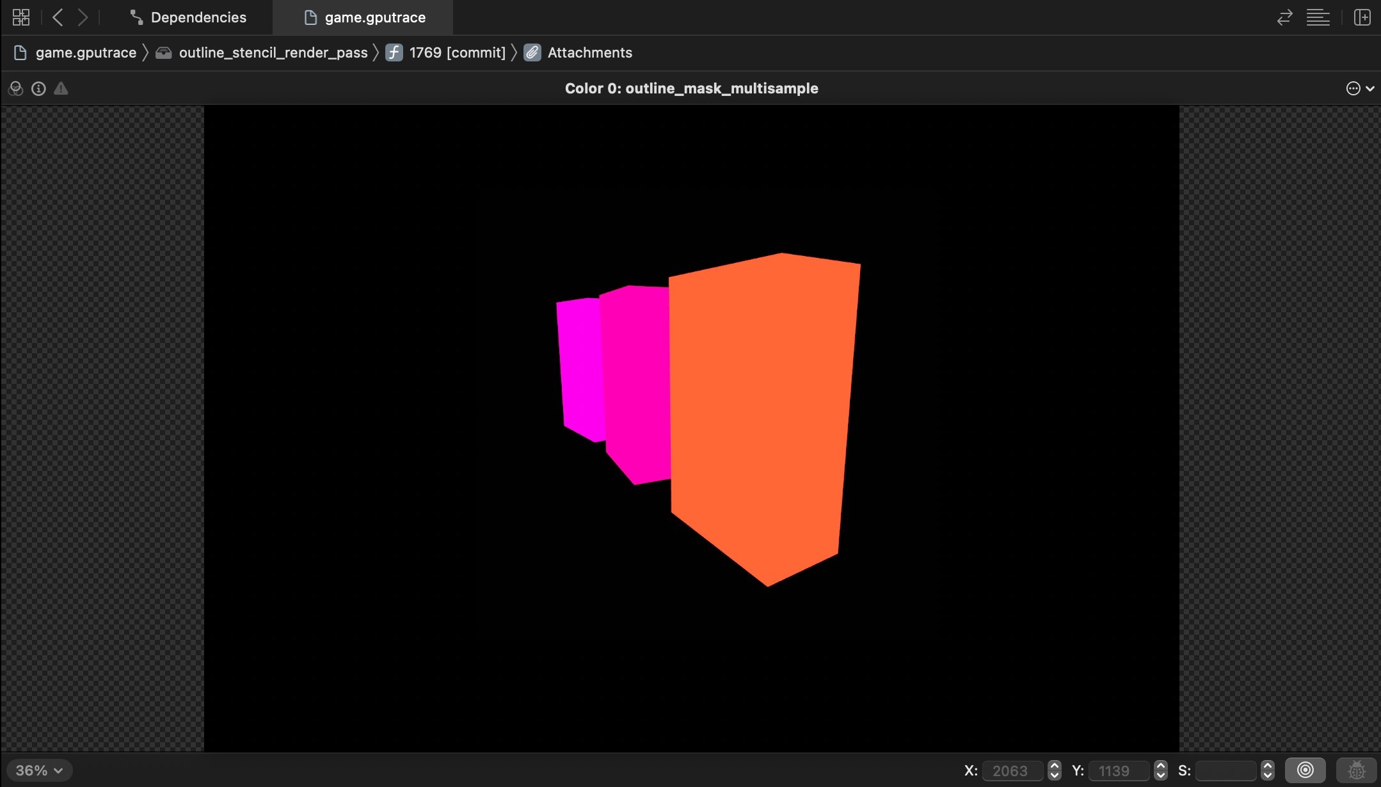Viewport: 1381px width, 787px height.
Task: Click the S sample input field
Action: pos(1225,770)
